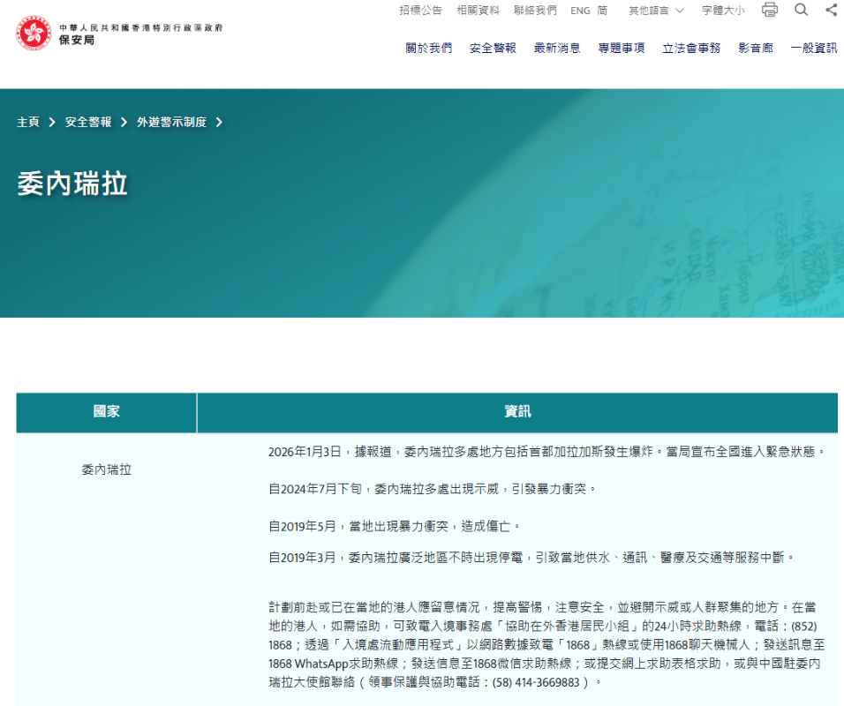Viewport: 844px width, 706px height.
Task: Open the 聯絡我們 contact page
Action: click(x=534, y=10)
